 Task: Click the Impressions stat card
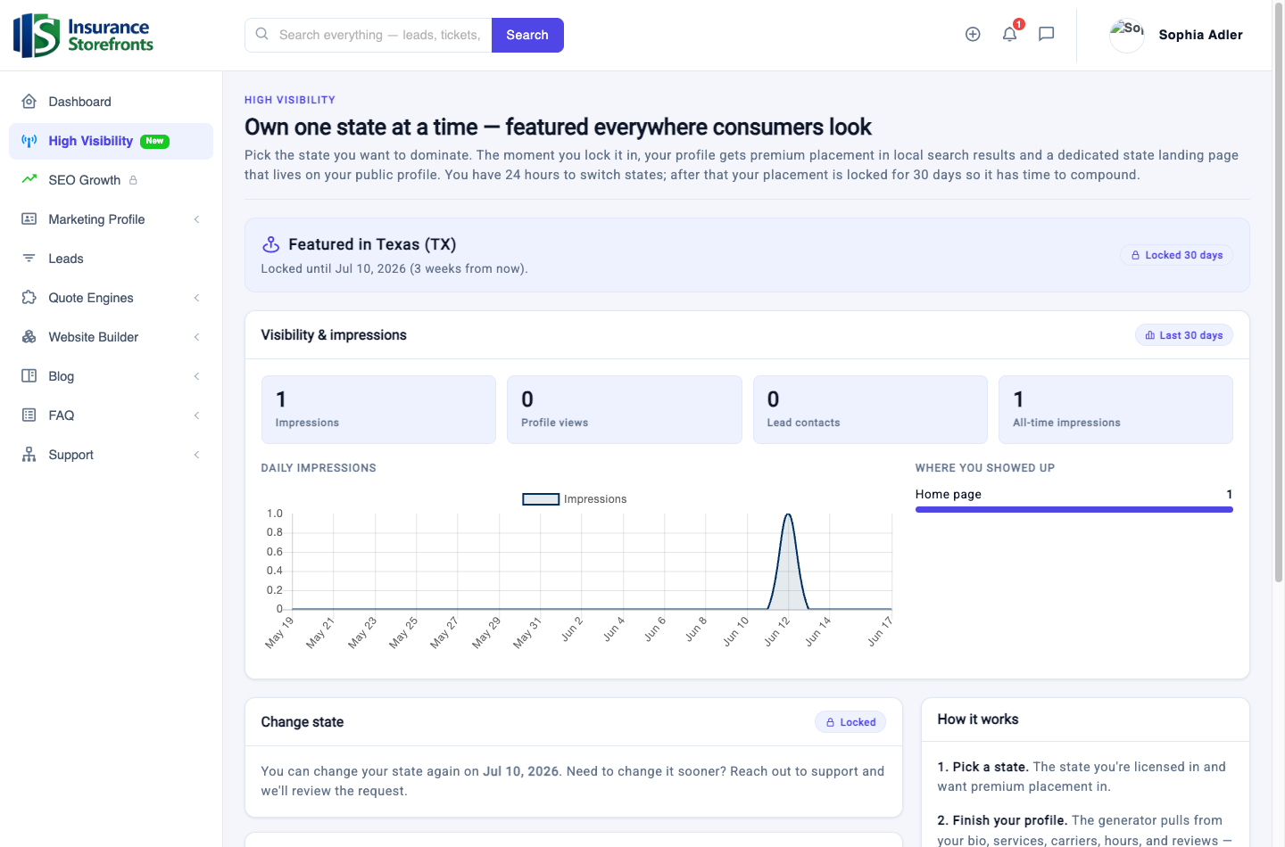point(378,409)
